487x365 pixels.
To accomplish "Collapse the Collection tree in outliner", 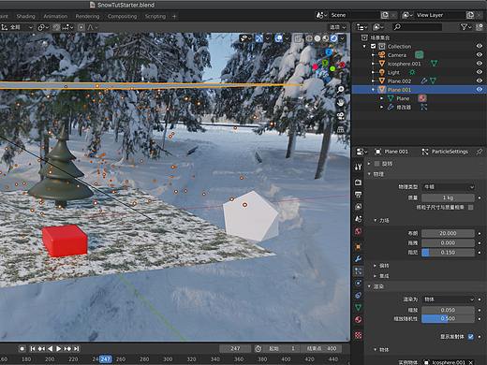I will [x=364, y=46].
